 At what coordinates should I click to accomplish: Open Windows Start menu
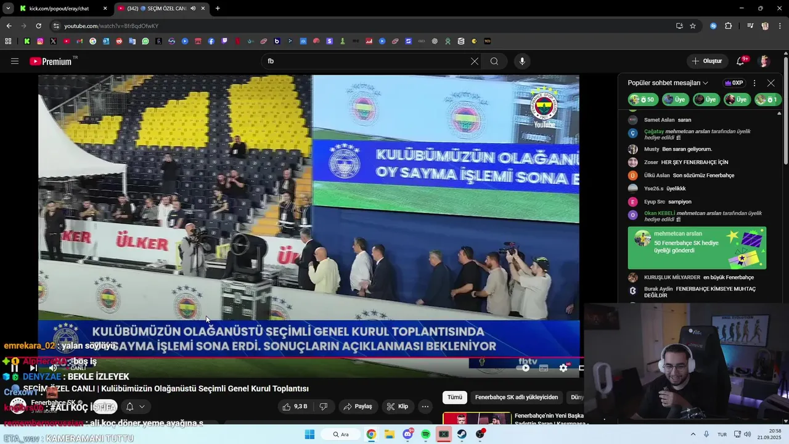[x=309, y=434]
